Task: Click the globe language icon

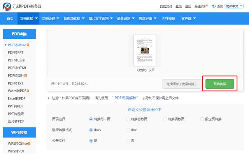Action: coord(214,6)
